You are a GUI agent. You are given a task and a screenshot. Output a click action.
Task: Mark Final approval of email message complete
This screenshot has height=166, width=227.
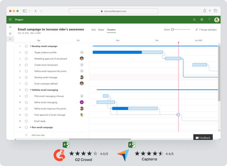tap(26, 115)
